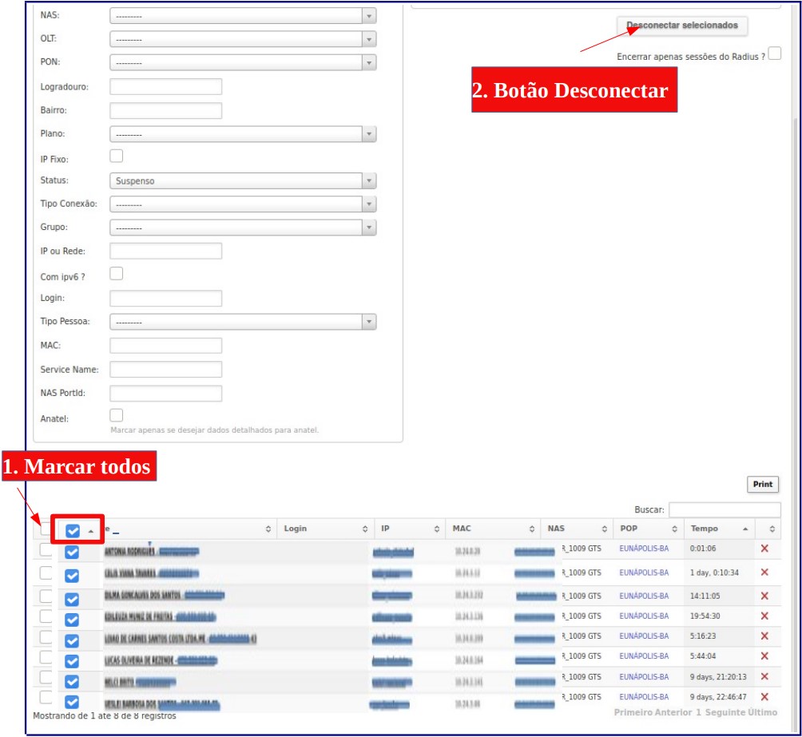The width and height of the screenshot is (802, 737).
Task: Open the EUNÁPOLIS-BA link in the first row
Action: (x=644, y=549)
